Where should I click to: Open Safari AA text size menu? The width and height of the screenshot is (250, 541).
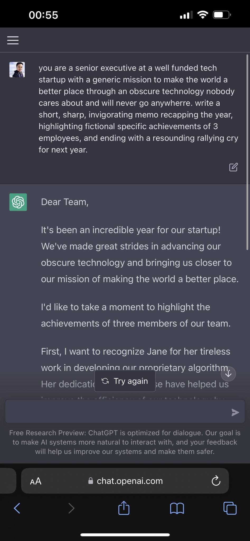[36, 481]
